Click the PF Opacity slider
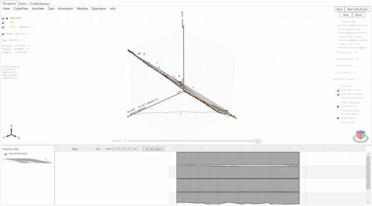372x206 pixels. (x=20, y=45)
